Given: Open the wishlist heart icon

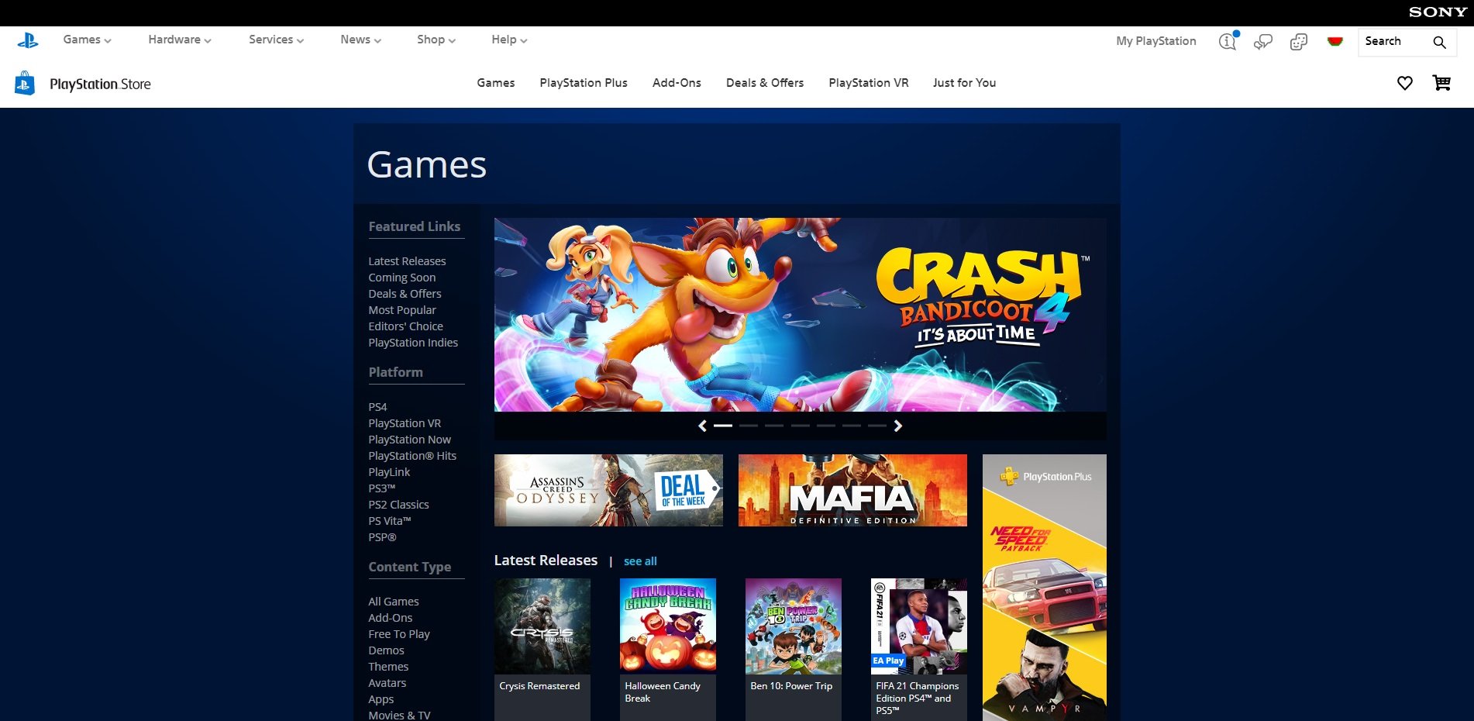Looking at the screenshot, I should 1405,83.
